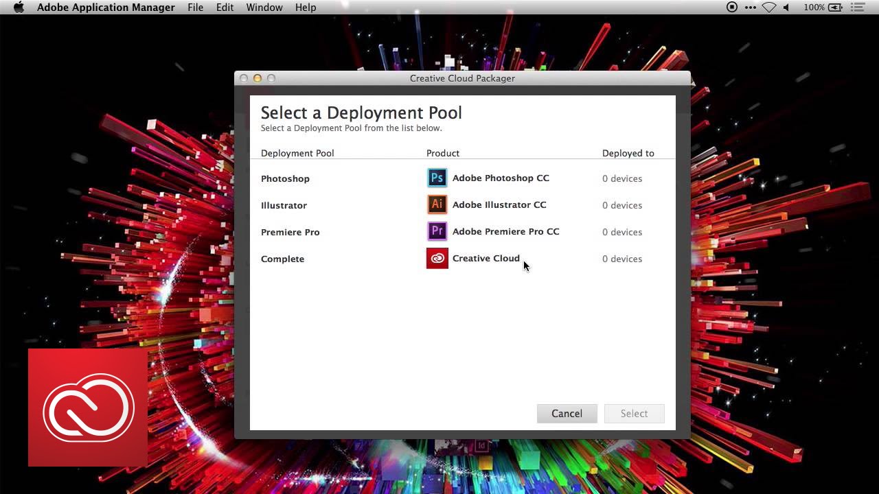
Task: Click the Adobe Illustrator CC Ai icon
Action: [437, 204]
